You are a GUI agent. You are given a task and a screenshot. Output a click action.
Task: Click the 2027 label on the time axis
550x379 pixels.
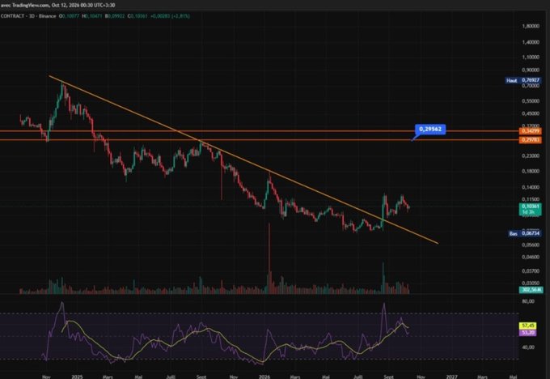coord(451,377)
